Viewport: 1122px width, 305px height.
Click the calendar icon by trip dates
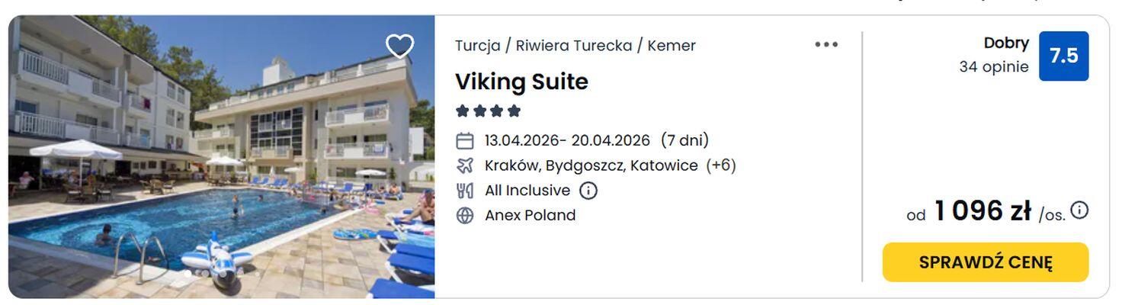point(465,141)
